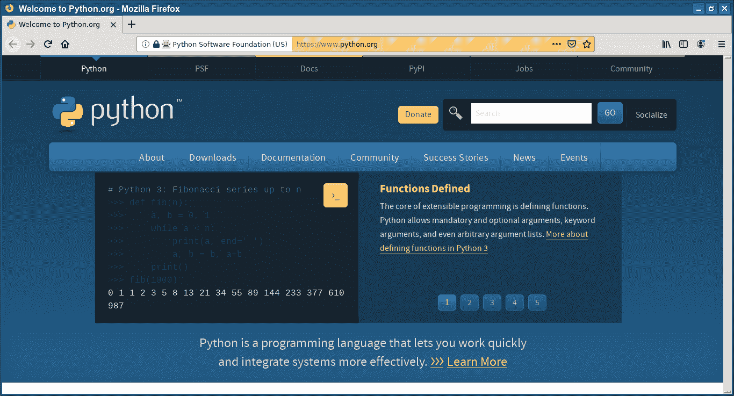
Task: Select slide 5 in code carousel
Action: pyautogui.click(x=537, y=303)
